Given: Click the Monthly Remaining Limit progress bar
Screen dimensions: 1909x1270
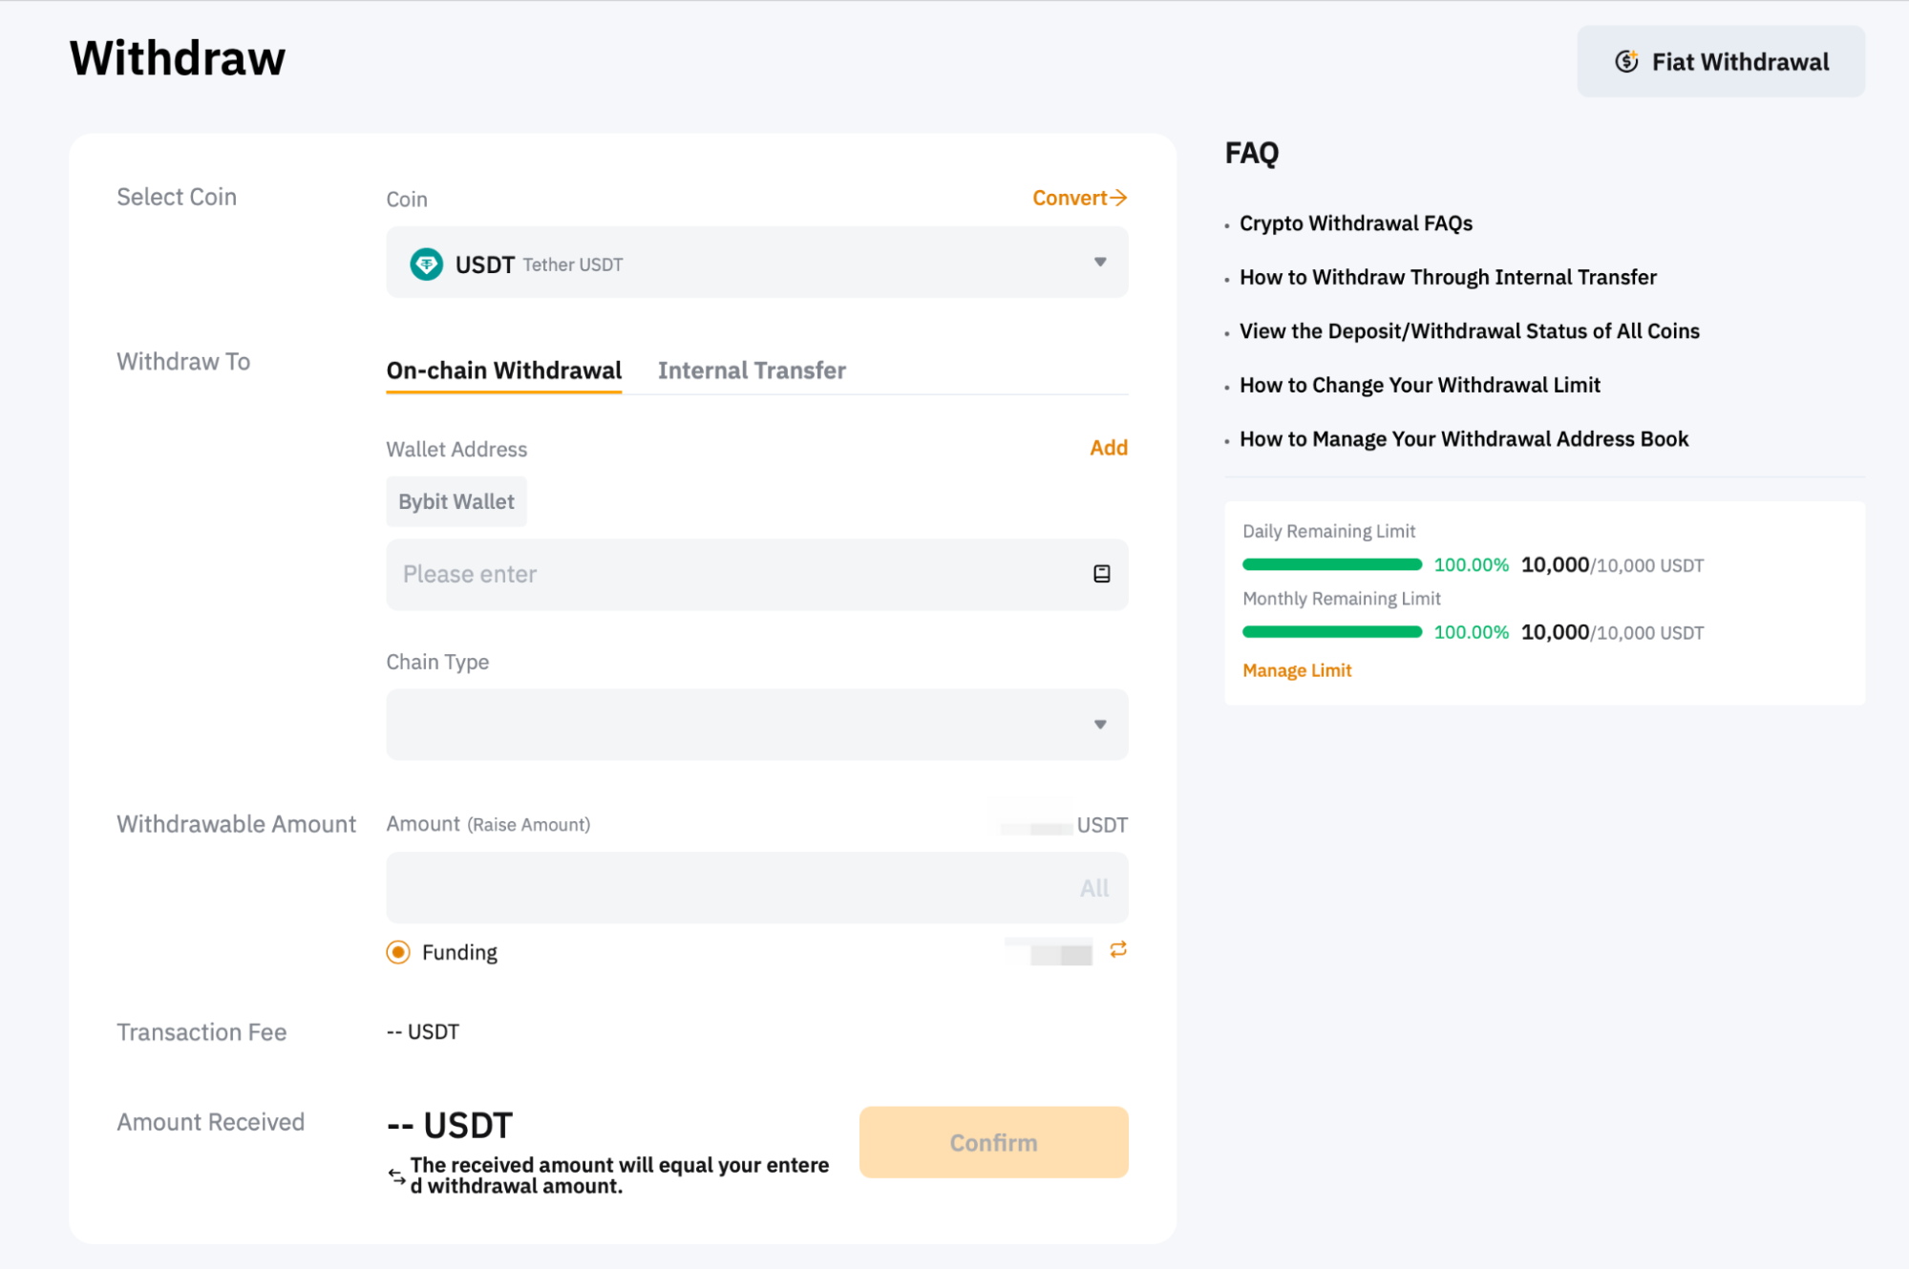Looking at the screenshot, I should (x=1331, y=632).
